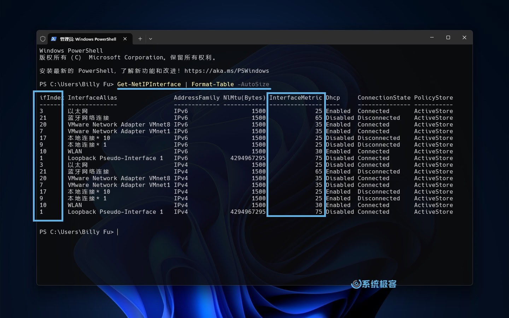Click metric 65 in the IPv6 bluetooth row

318,118
